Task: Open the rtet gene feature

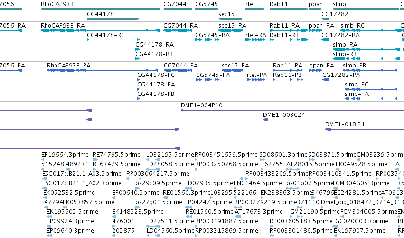Action: (250, 4)
